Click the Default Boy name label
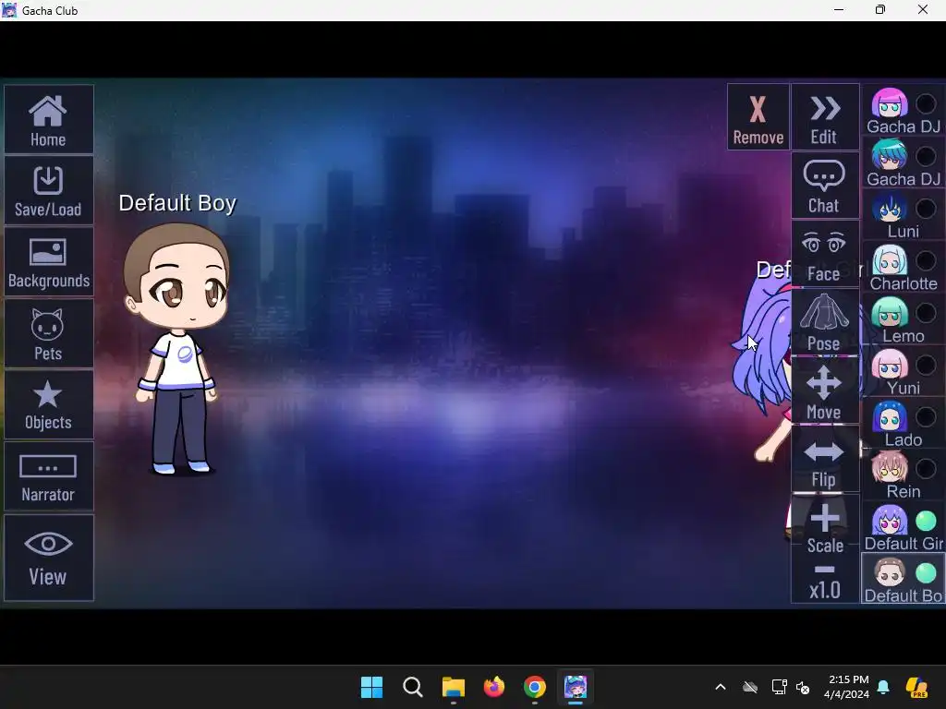 coord(177,203)
